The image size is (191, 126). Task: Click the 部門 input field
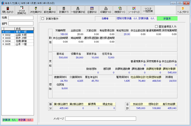pos(21,23)
